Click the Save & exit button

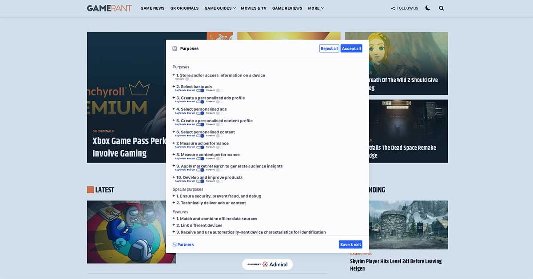350,244
